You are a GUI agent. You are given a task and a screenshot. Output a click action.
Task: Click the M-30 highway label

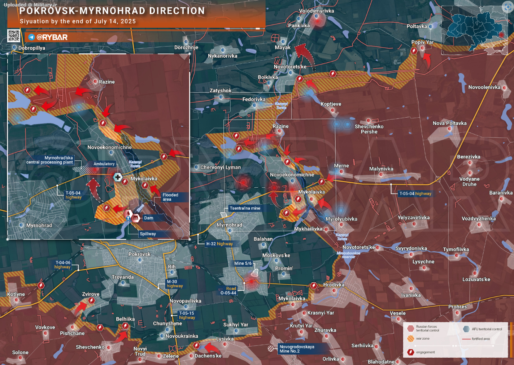(x=174, y=284)
